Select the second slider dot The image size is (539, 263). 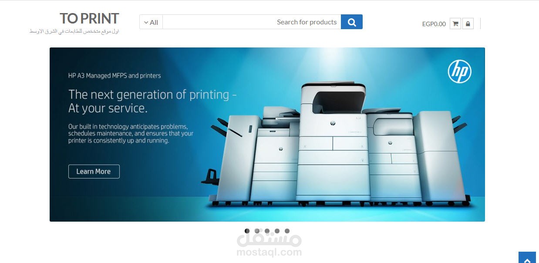pos(257,231)
